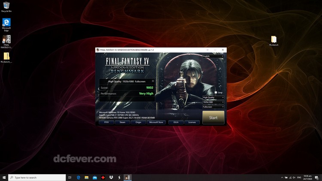Click the FFXV link button

pyautogui.click(x=106, y=122)
